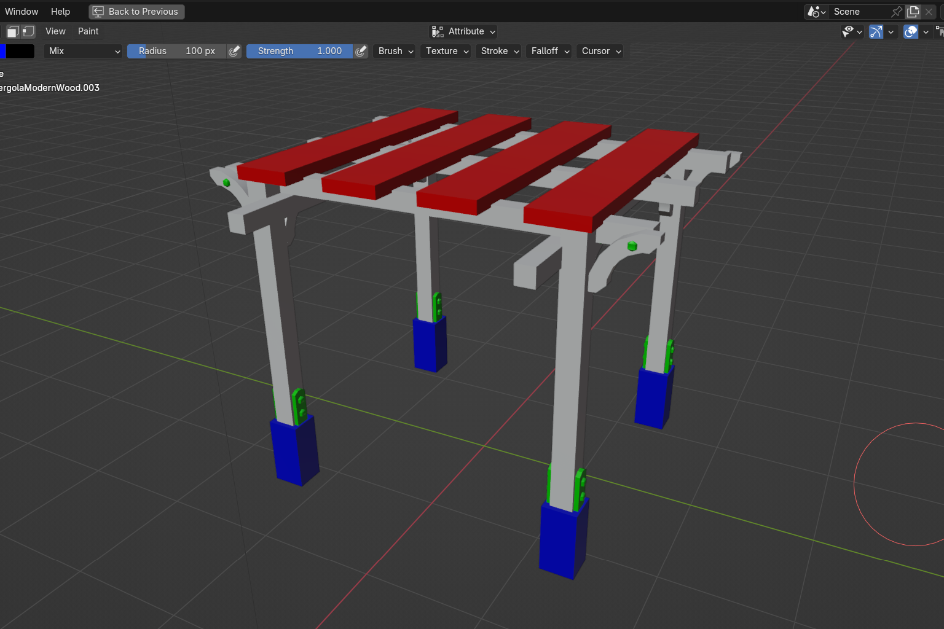The height and width of the screenshot is (629, 944).
Task: Expand the Cursor settings dropdown
Action: [601, 51]
